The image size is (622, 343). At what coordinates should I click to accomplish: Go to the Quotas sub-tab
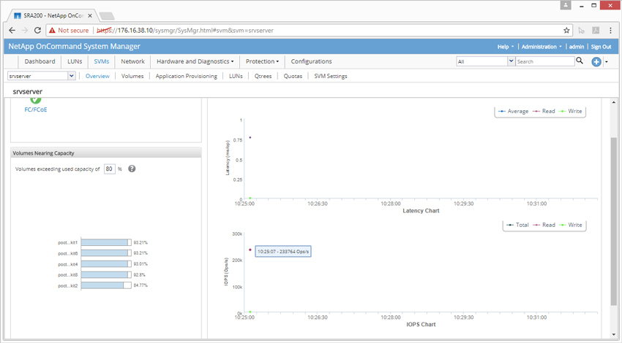click(293, 76)
